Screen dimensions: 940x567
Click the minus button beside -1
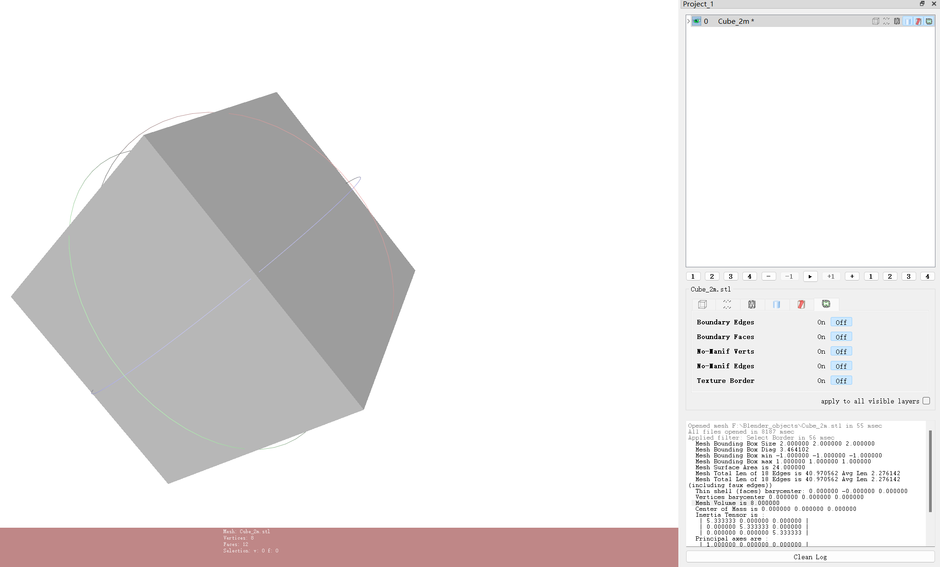tap(768, 276)
